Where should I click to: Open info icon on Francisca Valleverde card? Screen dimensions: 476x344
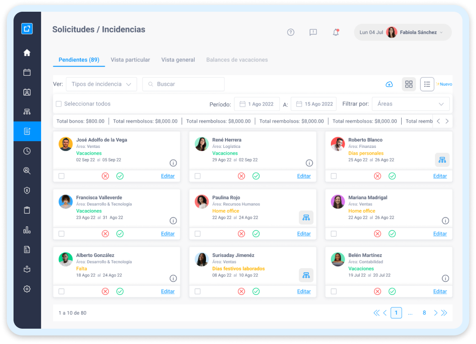[x=173, y=221]
